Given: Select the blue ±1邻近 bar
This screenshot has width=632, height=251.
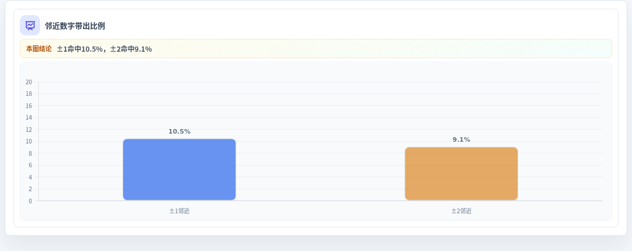Looking at the screenshot, I should tap(179, 170).
